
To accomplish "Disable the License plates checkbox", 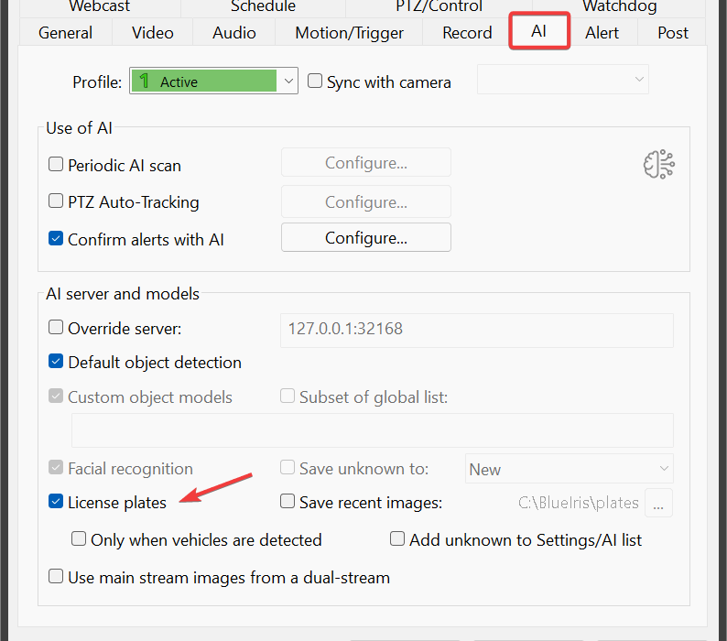I will 57,503.
